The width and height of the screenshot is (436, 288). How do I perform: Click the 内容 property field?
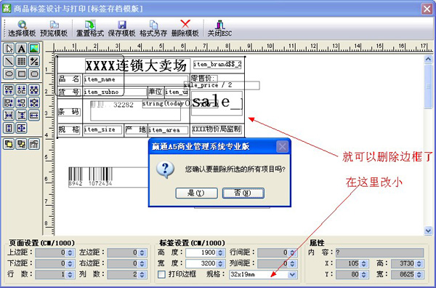point(379,252)
